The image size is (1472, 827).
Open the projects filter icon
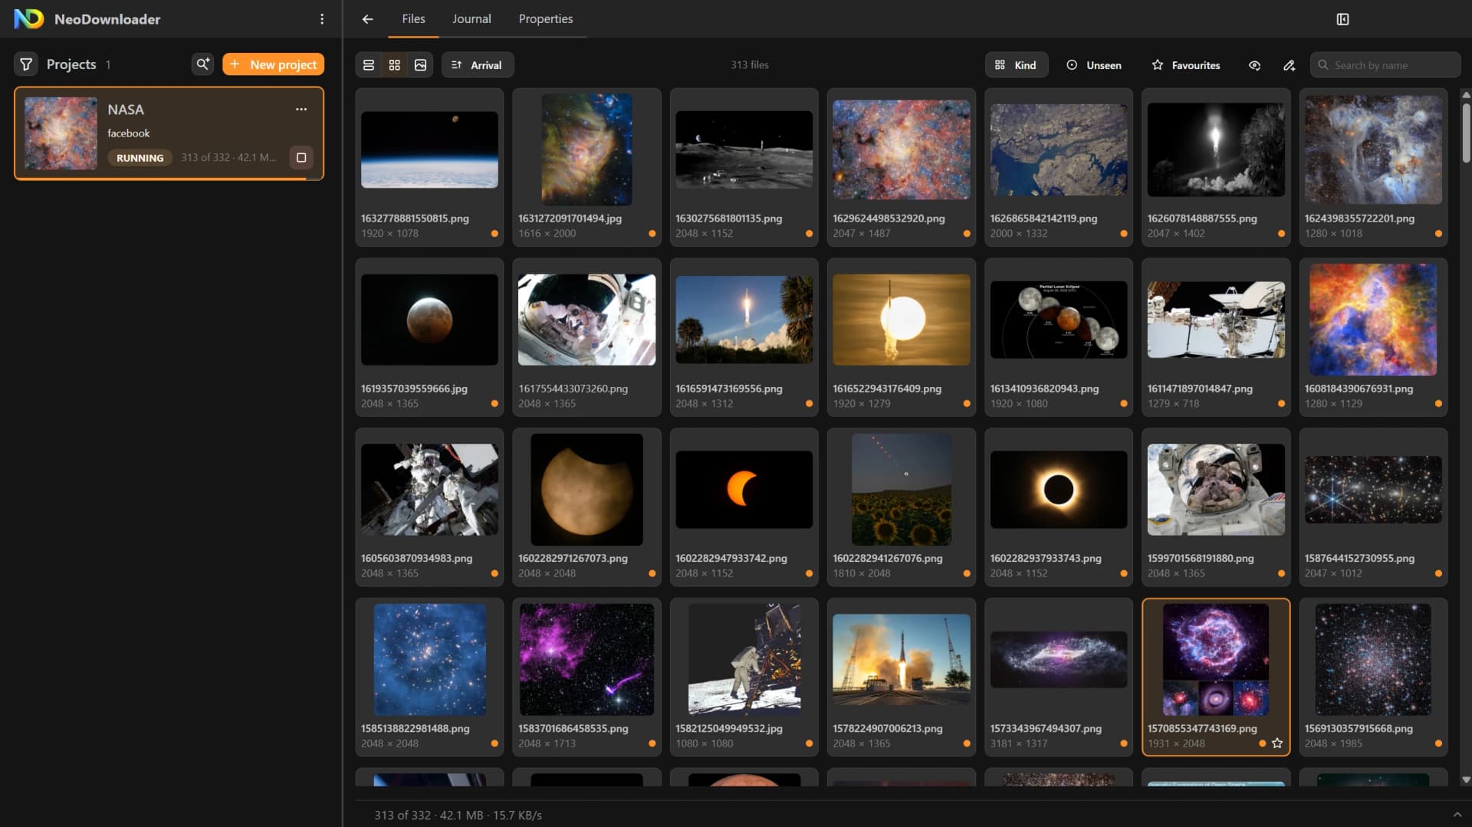coord(26,64)
